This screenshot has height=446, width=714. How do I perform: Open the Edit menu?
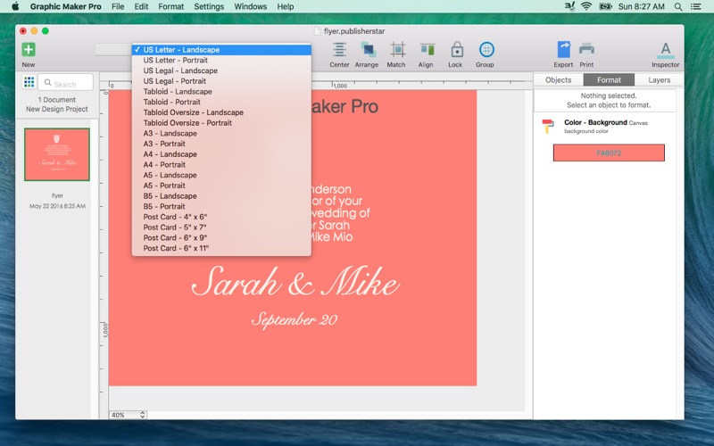141,6
